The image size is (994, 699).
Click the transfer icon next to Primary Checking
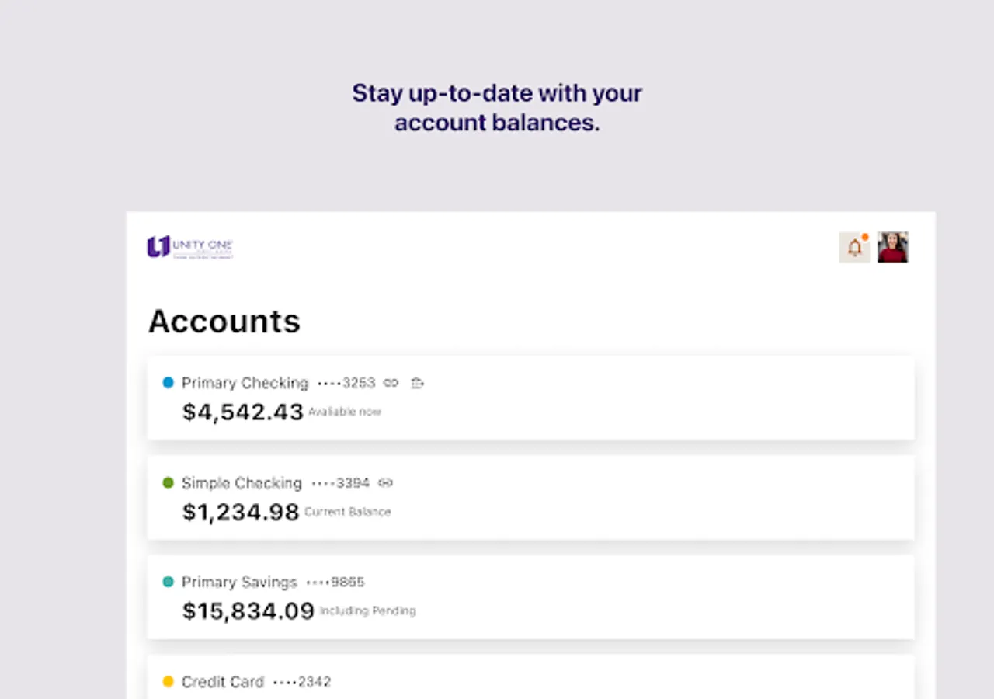pos(417,383)
